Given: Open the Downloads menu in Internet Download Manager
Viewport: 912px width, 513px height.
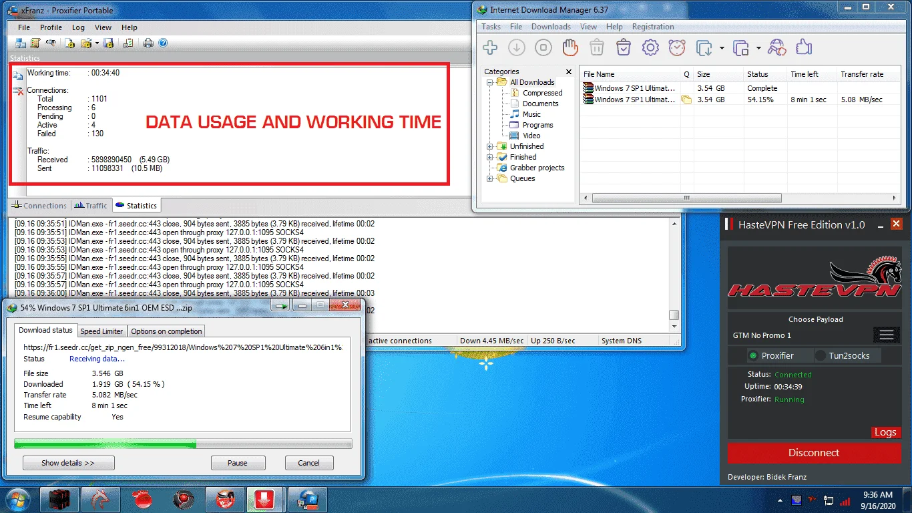Looking at the screenshot, I should [551, 27].
